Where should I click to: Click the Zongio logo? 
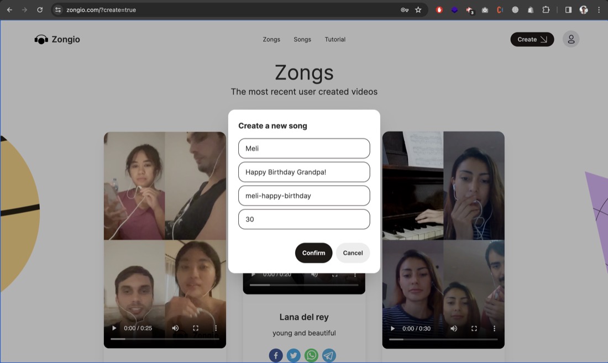coord(57,39)
